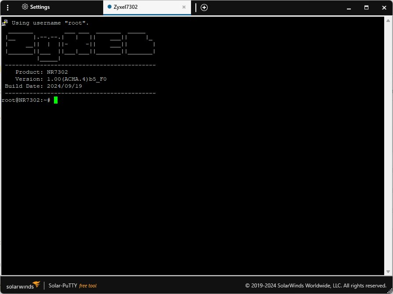Open the three-dot main menu
The height and width of the screenshot is (294, 393).
click(x=8, y=7)
